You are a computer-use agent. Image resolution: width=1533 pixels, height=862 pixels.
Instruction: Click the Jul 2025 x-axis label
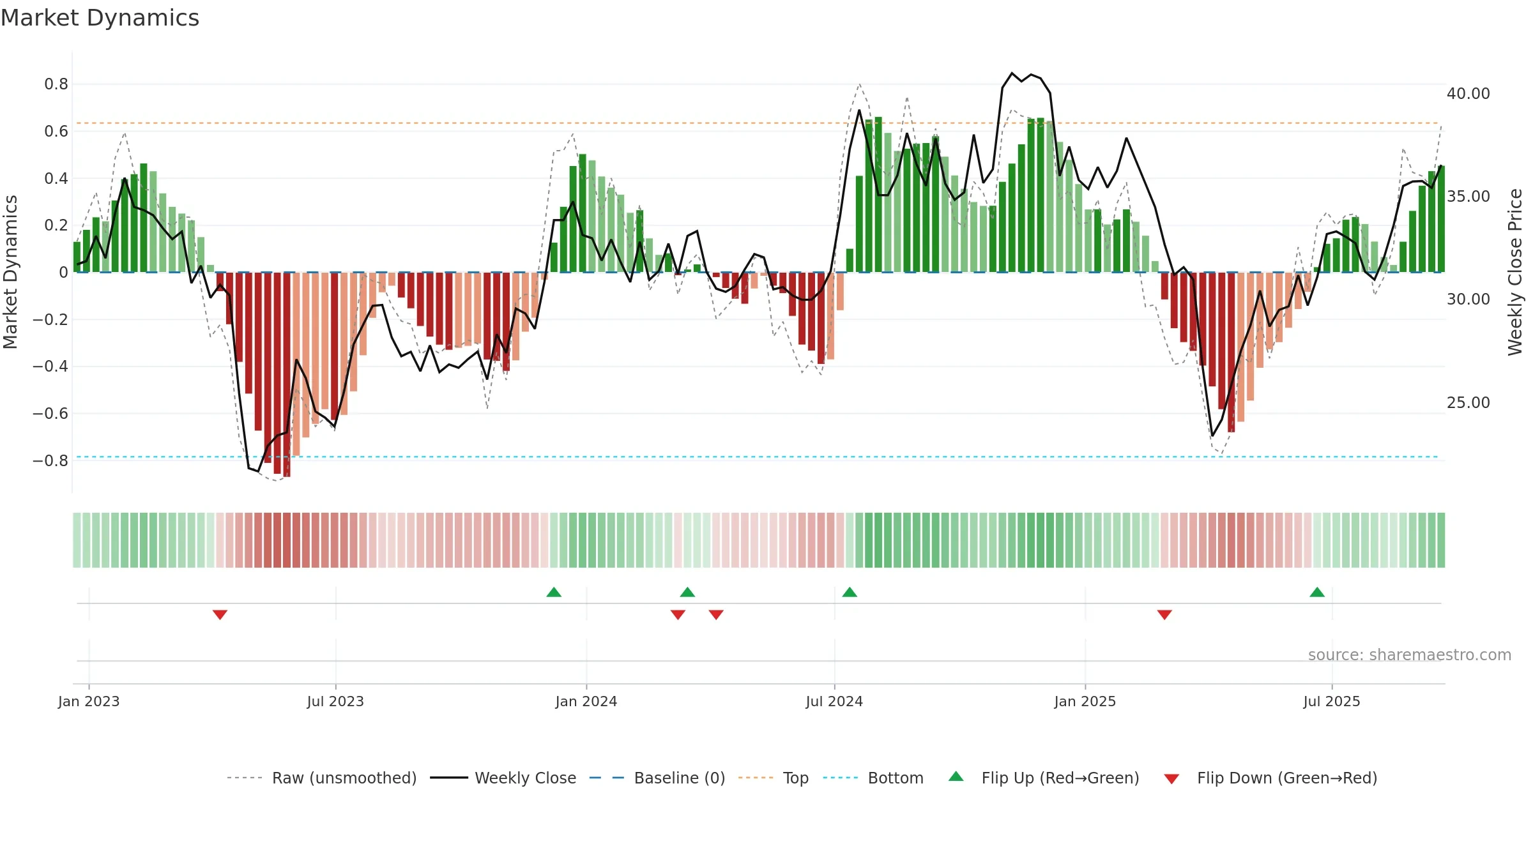[x=1332, y=701]
